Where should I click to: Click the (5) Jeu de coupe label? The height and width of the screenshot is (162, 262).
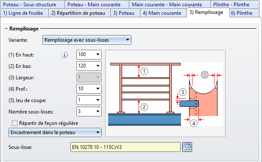point(27,100)
